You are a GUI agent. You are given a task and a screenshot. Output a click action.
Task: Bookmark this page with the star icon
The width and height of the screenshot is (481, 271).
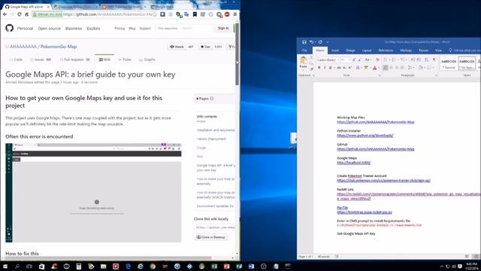pos(155,14)
